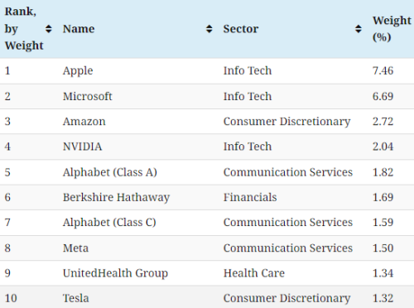
Task: Select the Apple row name cell
Action: (x=78, y=71)
